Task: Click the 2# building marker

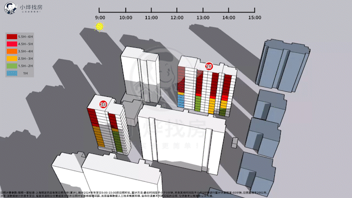Action: pos(209,66)
